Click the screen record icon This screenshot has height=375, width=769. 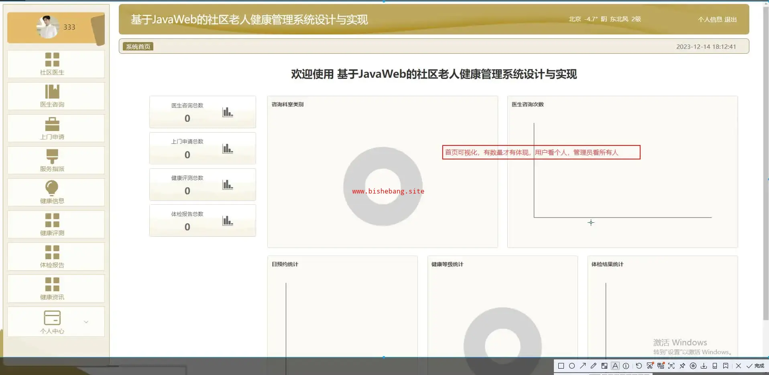tap(693, 366)
